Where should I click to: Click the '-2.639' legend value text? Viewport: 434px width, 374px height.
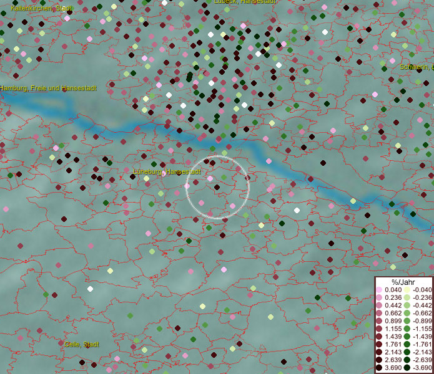pyautogui.click(x=422, y=360)
